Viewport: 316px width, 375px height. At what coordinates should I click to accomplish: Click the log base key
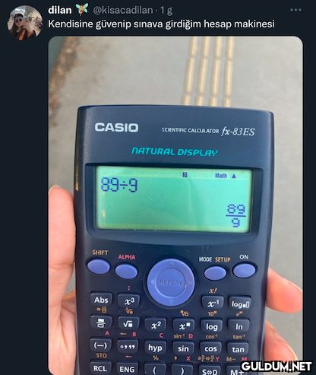(239, 304)
